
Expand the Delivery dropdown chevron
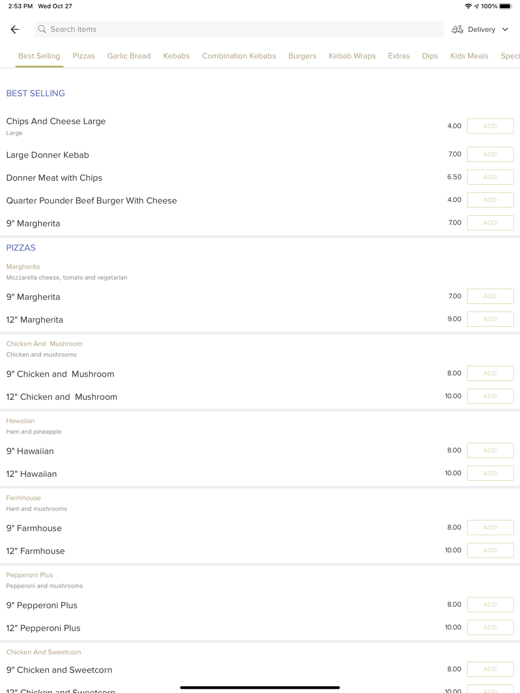click(x=505, y=30)
